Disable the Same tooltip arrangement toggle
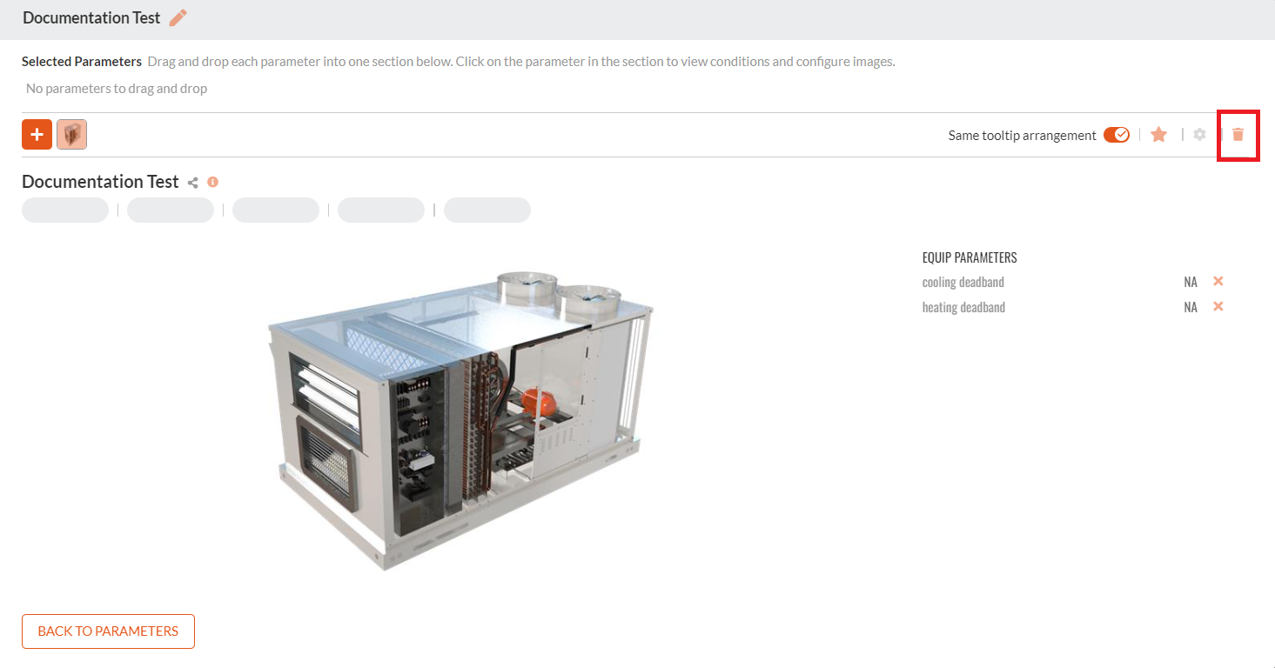Screen dimensions: 1275x668 tap(1116, 135)
